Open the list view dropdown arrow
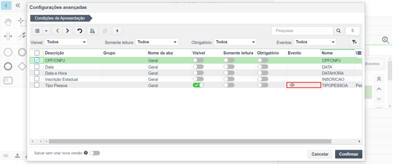The height and width of the screenshot is (164, 393). tap(46, 31)
